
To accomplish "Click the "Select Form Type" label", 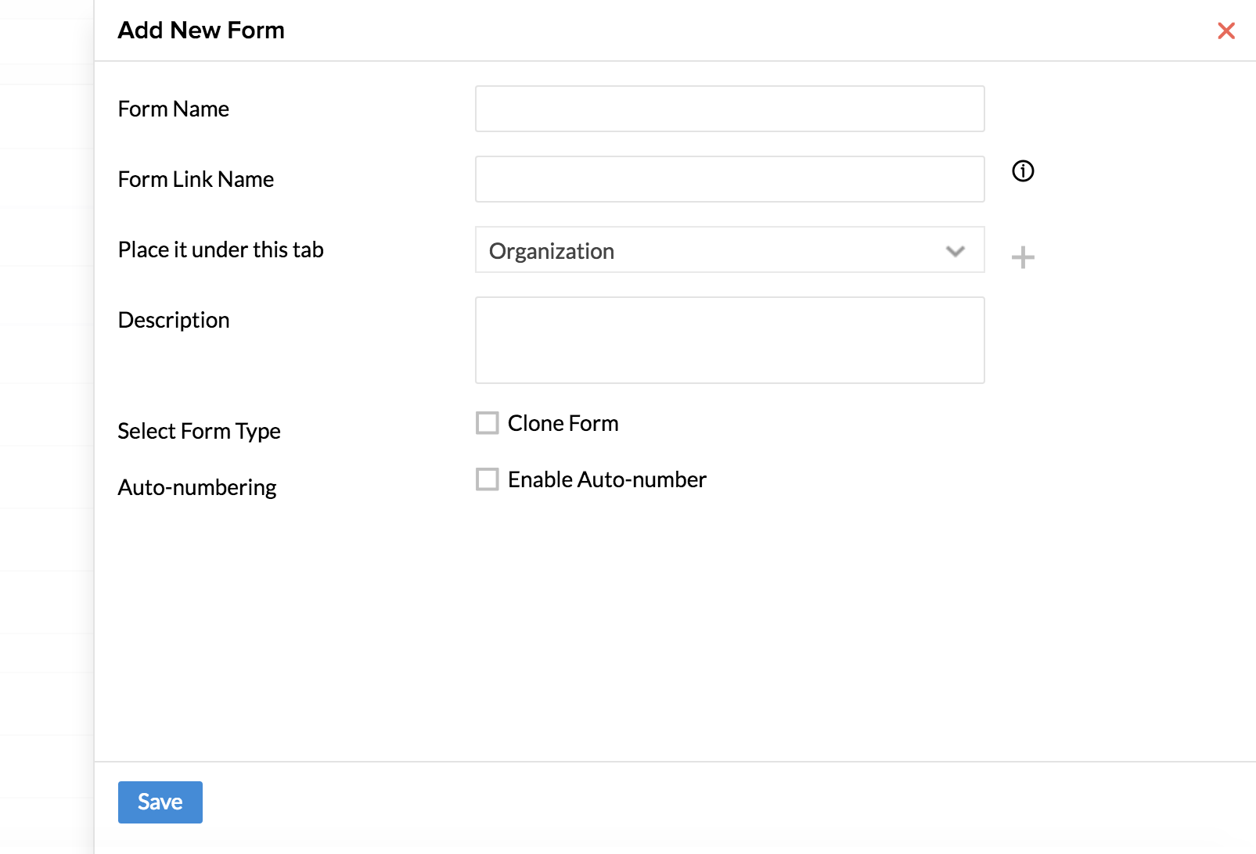I will (199, 431).
